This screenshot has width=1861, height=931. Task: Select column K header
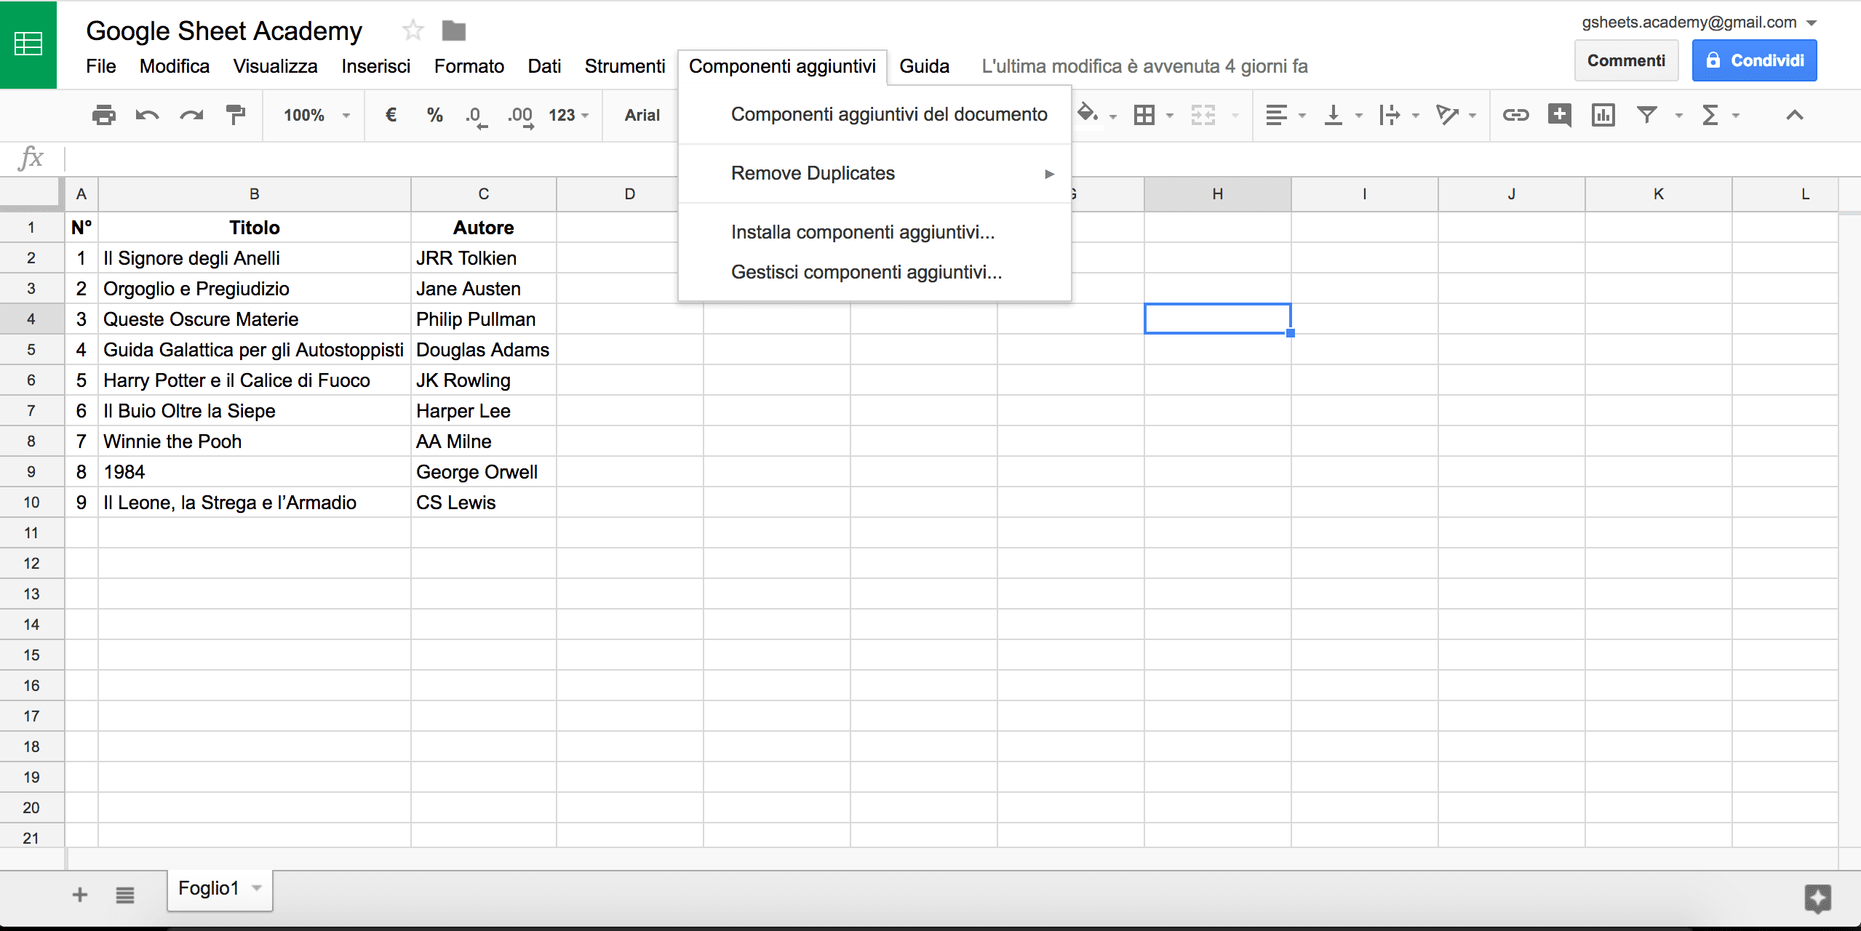tap(1659, 193)
